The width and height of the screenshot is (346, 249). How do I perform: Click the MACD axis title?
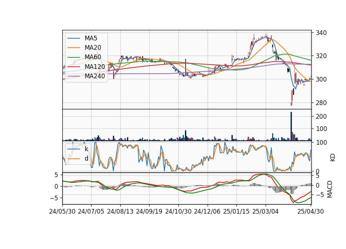pyautogui.click(x=330, y=189)
